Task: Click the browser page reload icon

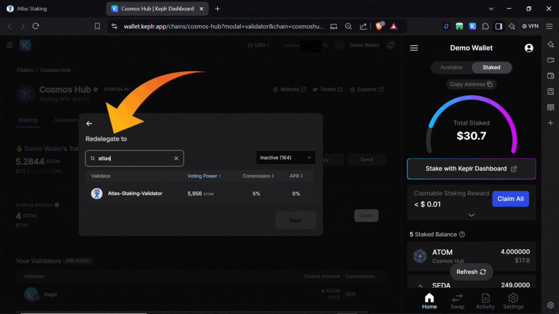Action: (x=35, y=26)
